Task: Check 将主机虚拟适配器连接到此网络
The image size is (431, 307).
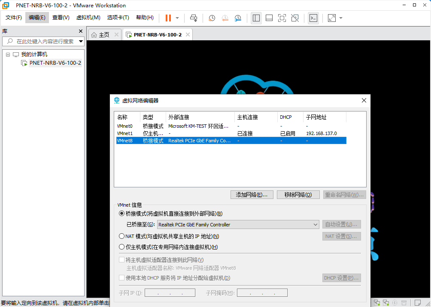Action: 121,260
